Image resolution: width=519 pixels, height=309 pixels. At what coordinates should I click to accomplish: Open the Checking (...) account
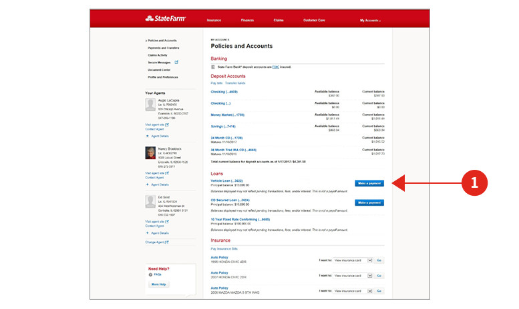[220, 103]
